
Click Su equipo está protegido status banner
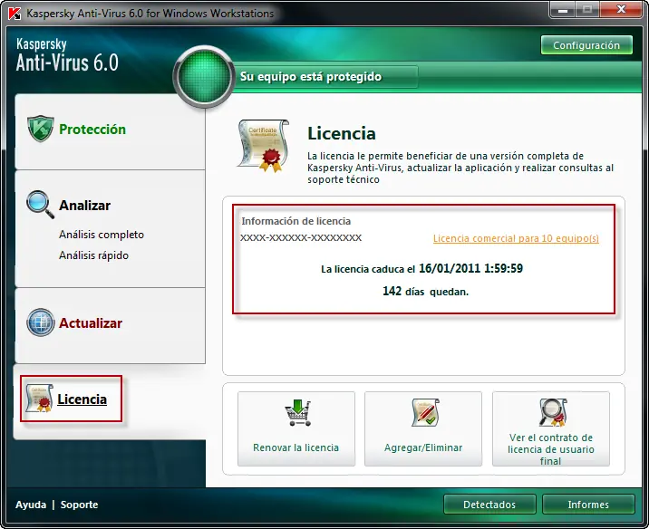tap(311, 77)
